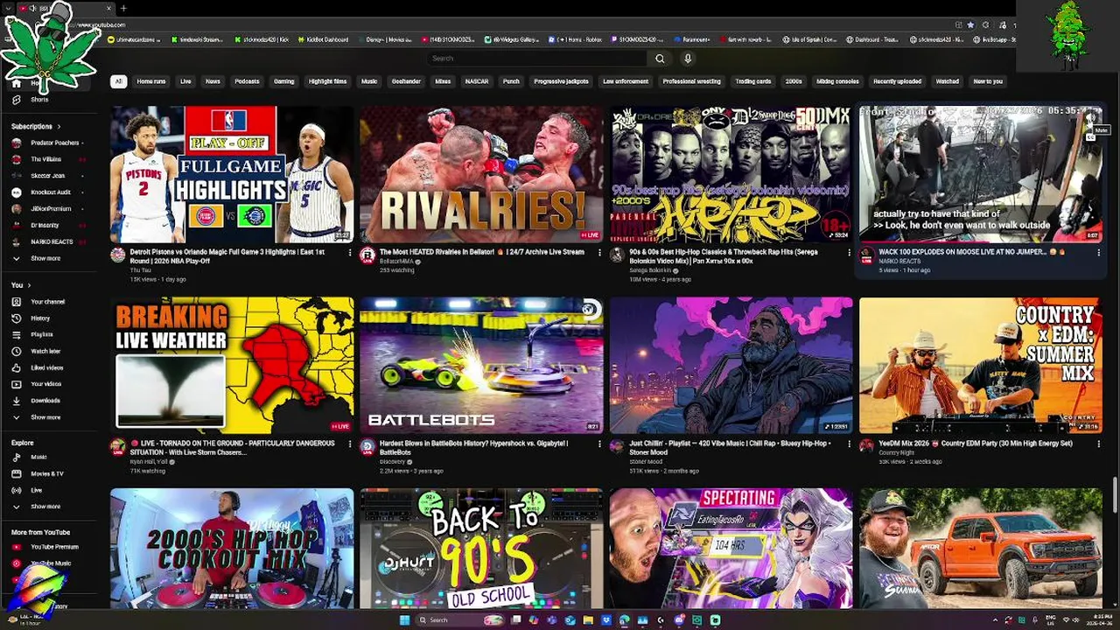Open Liked videos in the sidebar
The image size is (1120, 630).
(x=46, y=367)
